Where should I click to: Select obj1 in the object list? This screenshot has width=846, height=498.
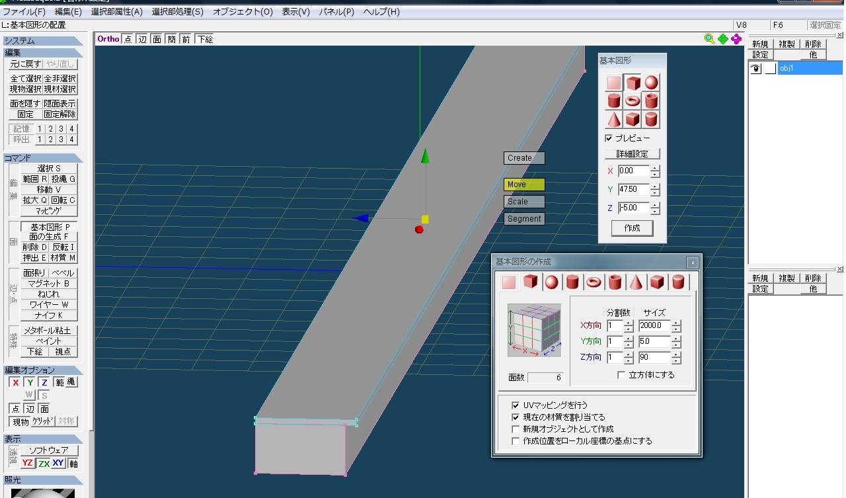pos(810,68)
